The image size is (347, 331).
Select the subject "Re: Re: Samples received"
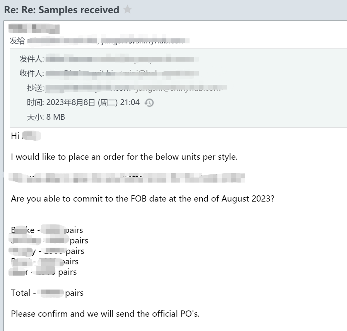point(62,10)
